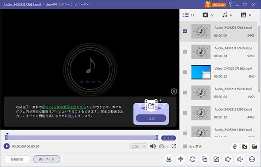
Task: Click the トリム trim button
Action: coord(168,138)
